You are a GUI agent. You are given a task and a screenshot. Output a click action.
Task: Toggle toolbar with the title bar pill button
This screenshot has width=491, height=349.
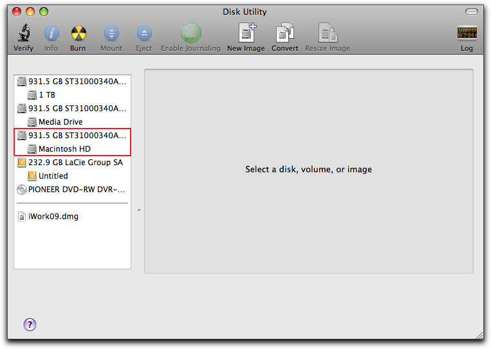(x=471, y=12)
